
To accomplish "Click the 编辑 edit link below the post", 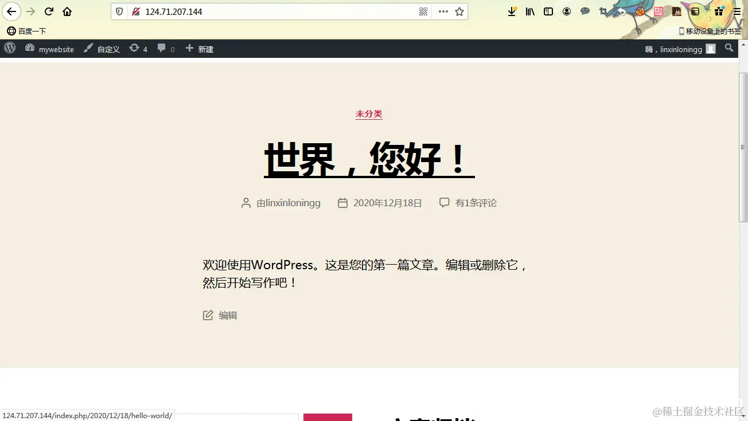I will 227,315.
